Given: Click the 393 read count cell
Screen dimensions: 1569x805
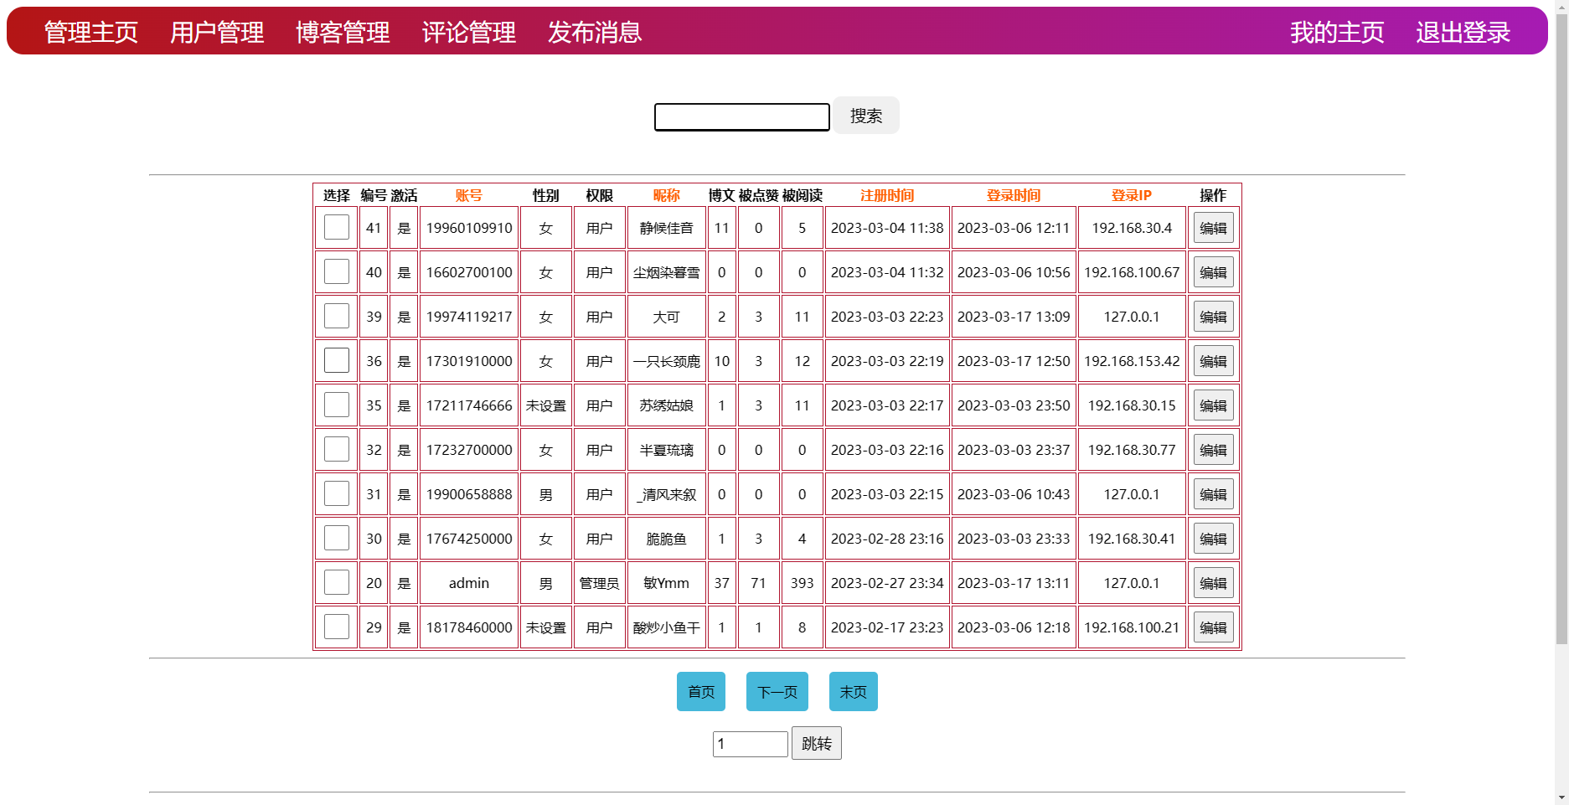Looking at the screenshot, I should click(x=803, y=583).
